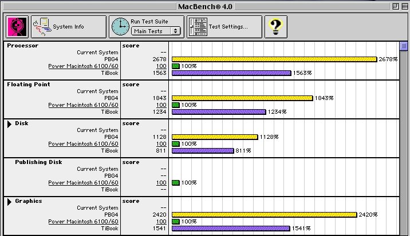The width and height of the screenshot is (410, 236).
Task: Click the Test Settings checklist icon
Action: click(x=198, y=27)
